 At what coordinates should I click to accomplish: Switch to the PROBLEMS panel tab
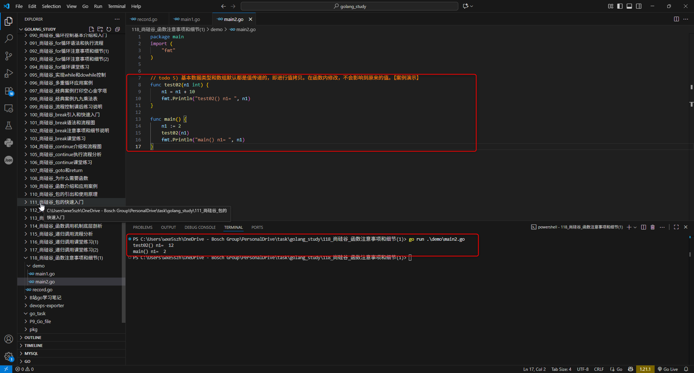click(143, 227)
